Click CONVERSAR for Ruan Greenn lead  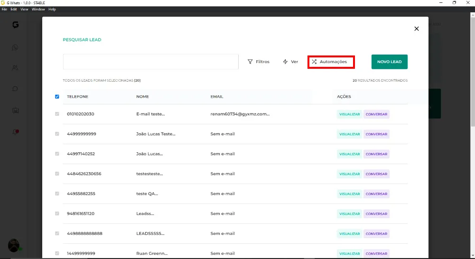[x=376, y=254]
